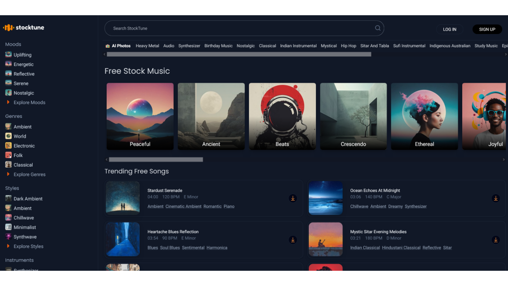Click the Heartache Blues Reflection cover art
The image size is (508, 286).
(x=123, y=239)
